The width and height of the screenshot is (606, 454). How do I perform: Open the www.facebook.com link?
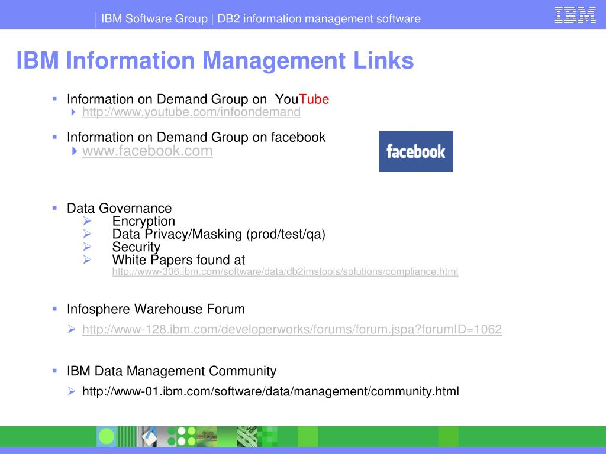point(147,151)
